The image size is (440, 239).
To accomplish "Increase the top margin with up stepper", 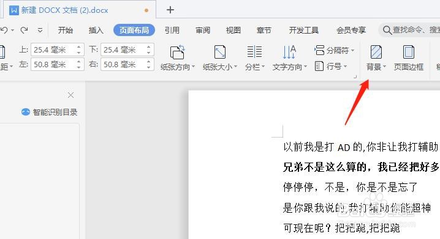I will [79, 47].
